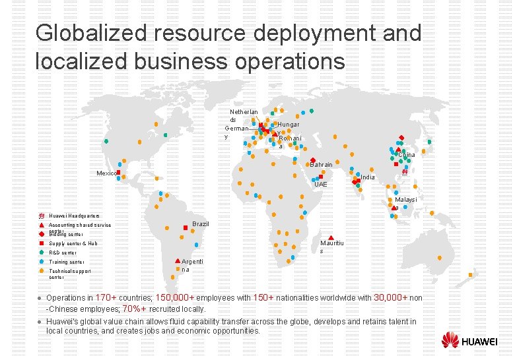This screenshot has height=356, width=515.
Task: Select the red triangle marker above Mauritius
Action: tap(331, 237)
